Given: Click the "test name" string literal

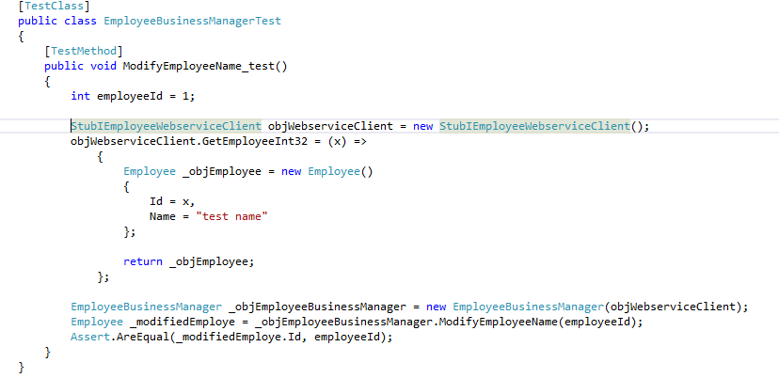Looking at the screenshot, I should pos(232,216).
